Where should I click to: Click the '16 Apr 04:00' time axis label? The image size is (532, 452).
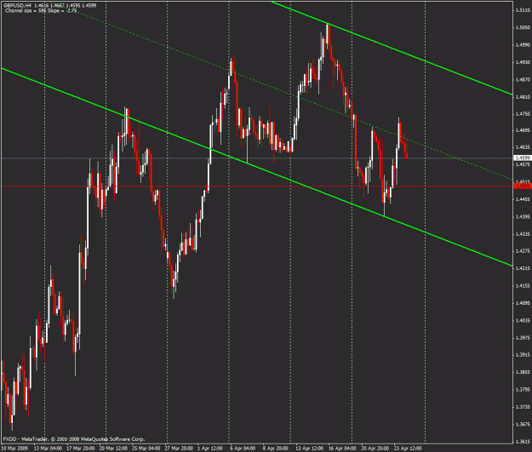coord(342,449)
